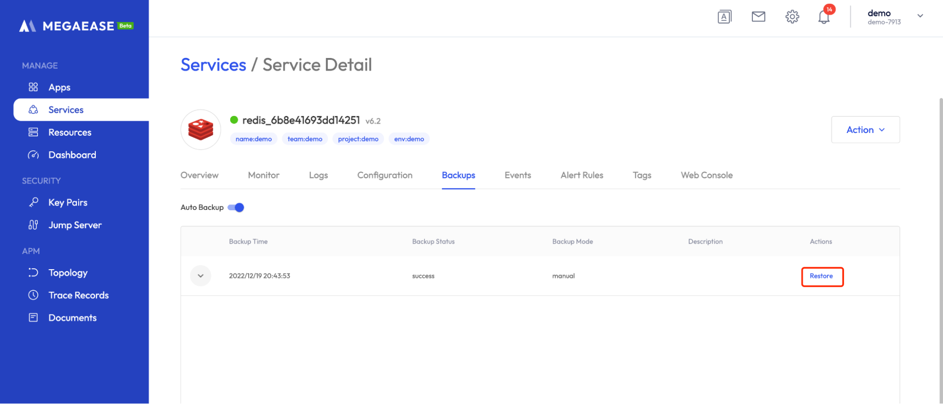Click the Dashboard gauge icon
This screenshot has width=943, height=404.
pos(33,155)
